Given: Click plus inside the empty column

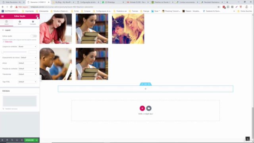Looking at the screenshot, I should click(x=146, y=89).
